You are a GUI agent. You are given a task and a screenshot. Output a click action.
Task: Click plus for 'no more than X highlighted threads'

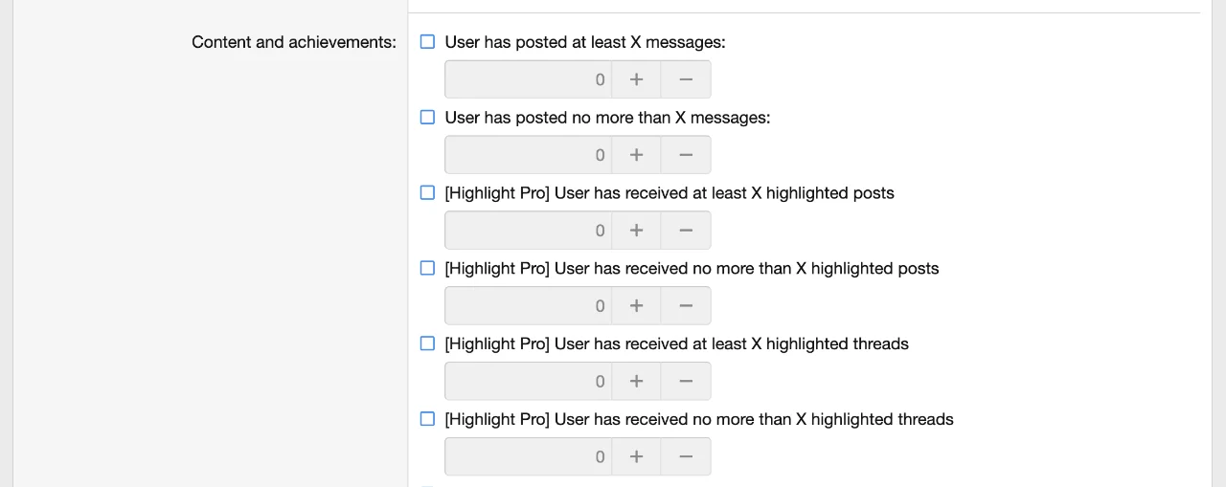[636, 456]
